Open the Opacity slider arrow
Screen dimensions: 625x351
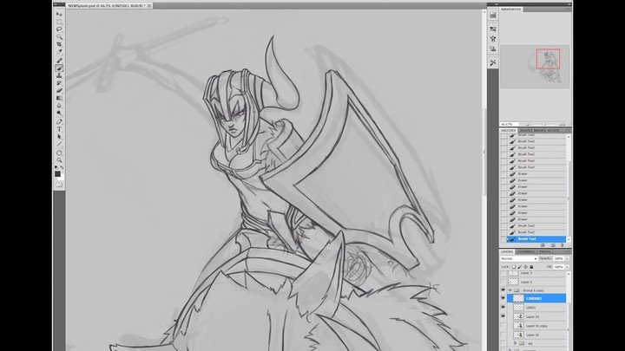[567, 258]
